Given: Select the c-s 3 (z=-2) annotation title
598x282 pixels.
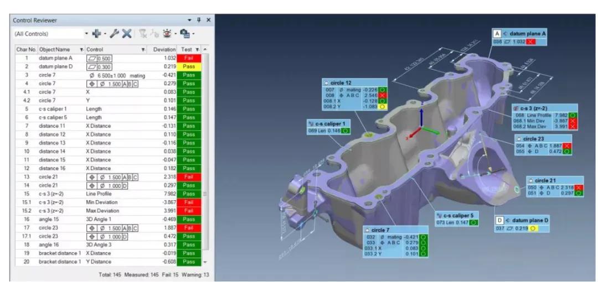Looking at the screenshot, I should [x=534, y=108].
